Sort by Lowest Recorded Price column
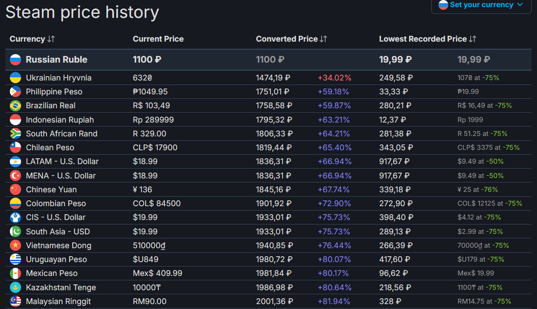This screenshot has width=537, height=309. click(473, 39)
